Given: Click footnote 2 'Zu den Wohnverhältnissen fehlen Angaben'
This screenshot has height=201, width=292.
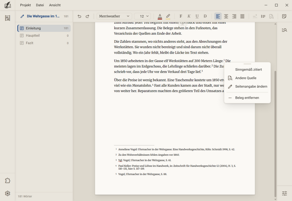Looking at the screenshot, I should 149,155.
